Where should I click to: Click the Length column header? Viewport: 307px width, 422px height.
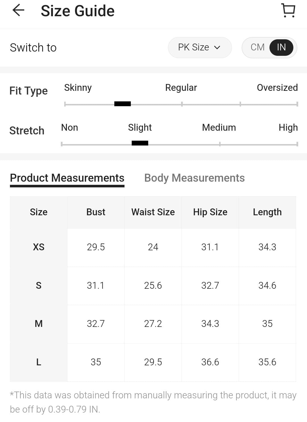(267, 212)
